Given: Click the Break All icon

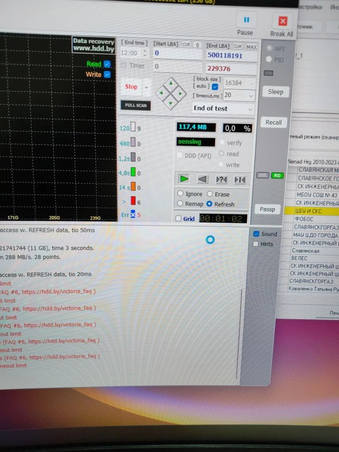Looking at the screenshot, I should (x=282, y=21).
